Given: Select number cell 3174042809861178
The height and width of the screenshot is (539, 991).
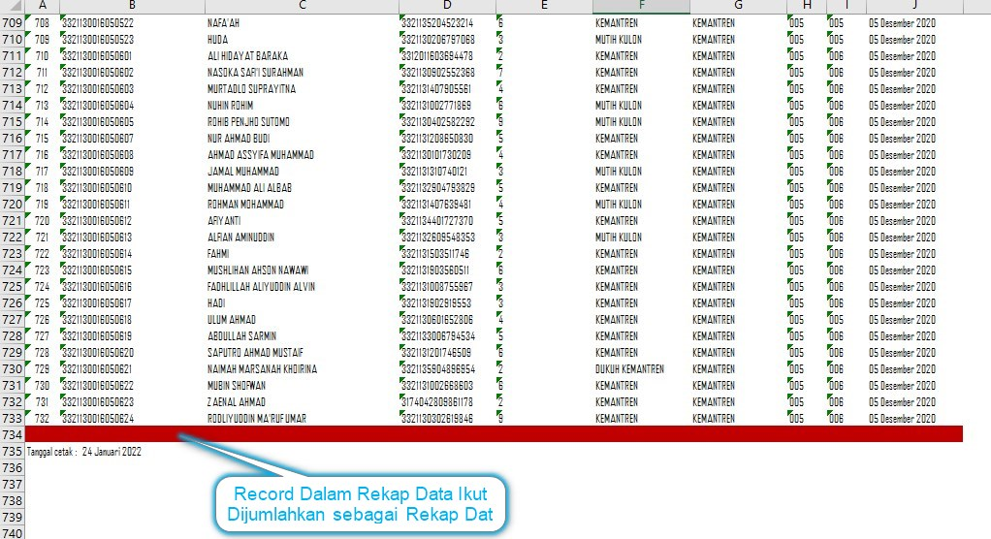Looking at the screenshot, I should (447, 402).
